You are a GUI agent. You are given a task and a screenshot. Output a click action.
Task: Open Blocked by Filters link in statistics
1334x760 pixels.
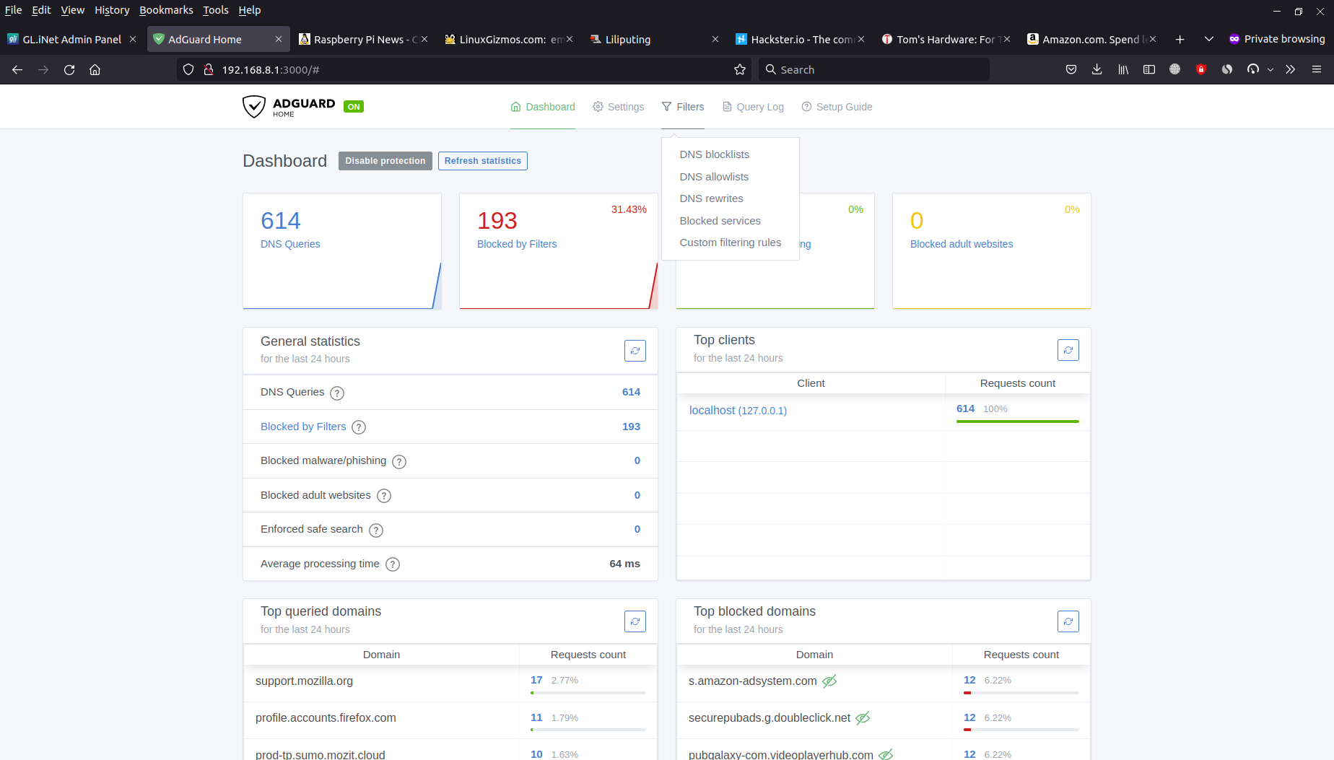(x=303, y=427)
